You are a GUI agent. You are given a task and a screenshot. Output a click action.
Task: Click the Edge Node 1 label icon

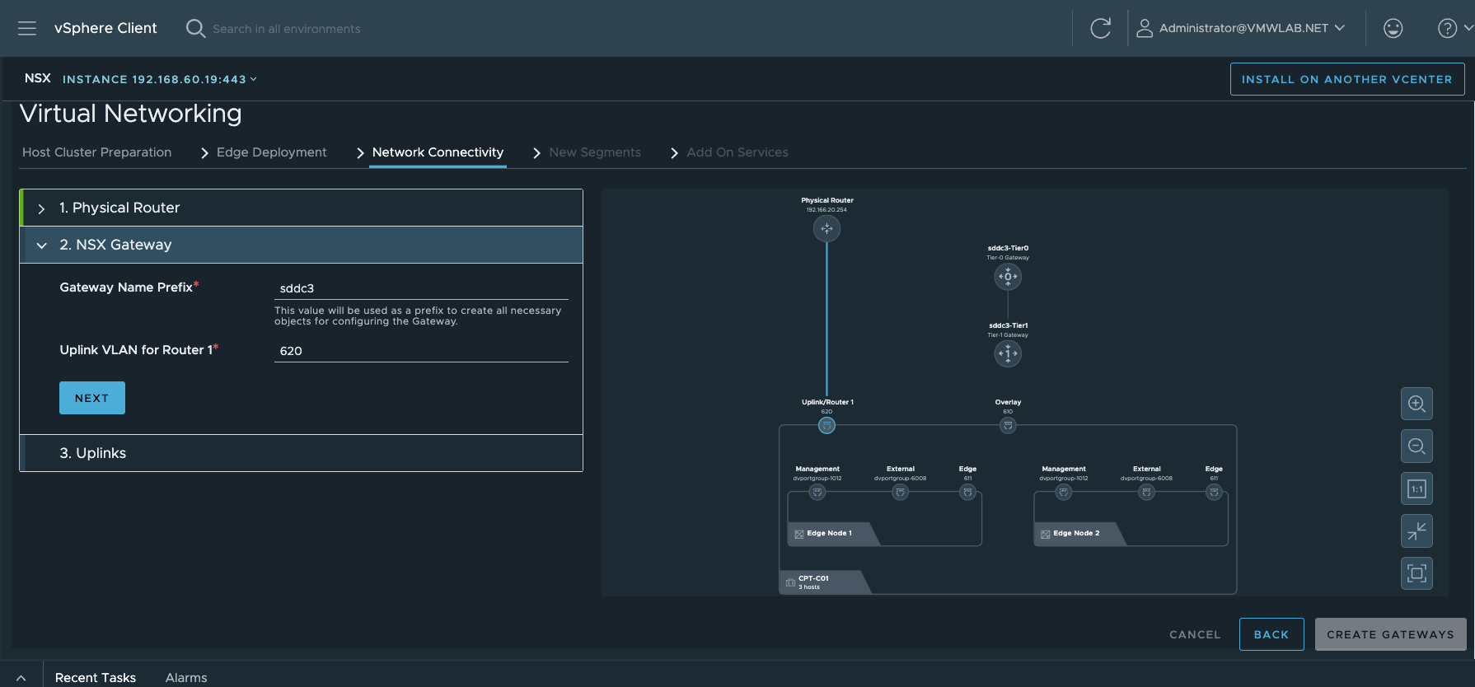(799, 534)
